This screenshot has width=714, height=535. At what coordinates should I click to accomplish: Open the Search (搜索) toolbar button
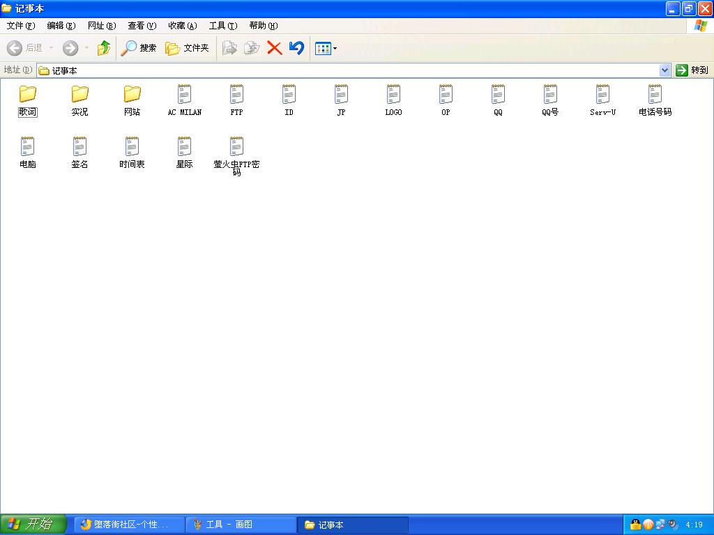(138, 48)
